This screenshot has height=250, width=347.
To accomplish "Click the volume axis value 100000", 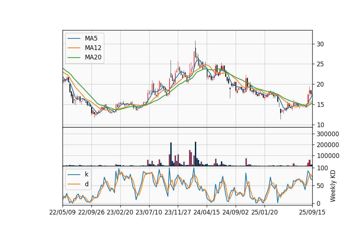I will pyautogui.click(x=328, y=156).
